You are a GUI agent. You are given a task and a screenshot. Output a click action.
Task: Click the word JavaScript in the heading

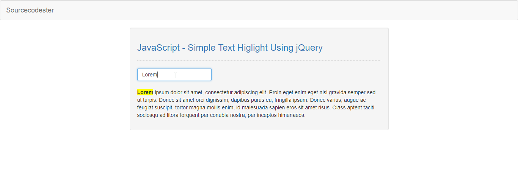(159, 48)
